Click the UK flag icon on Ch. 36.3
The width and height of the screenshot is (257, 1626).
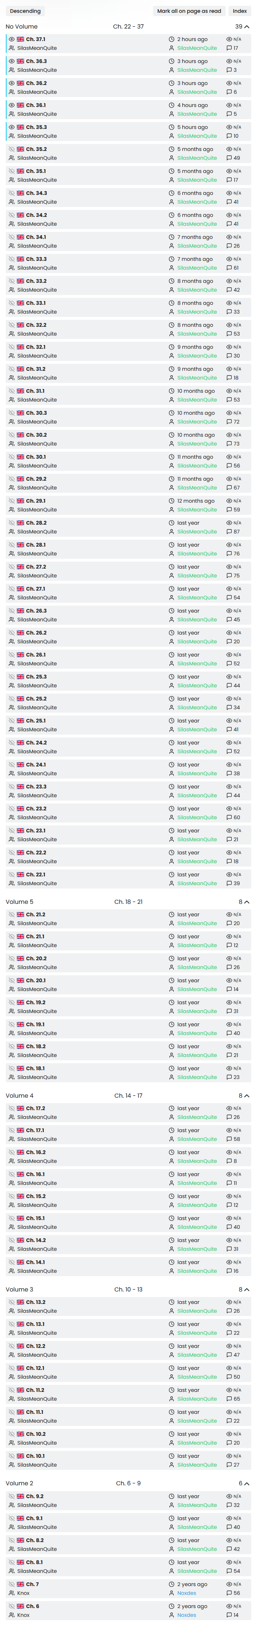[21, 61]
